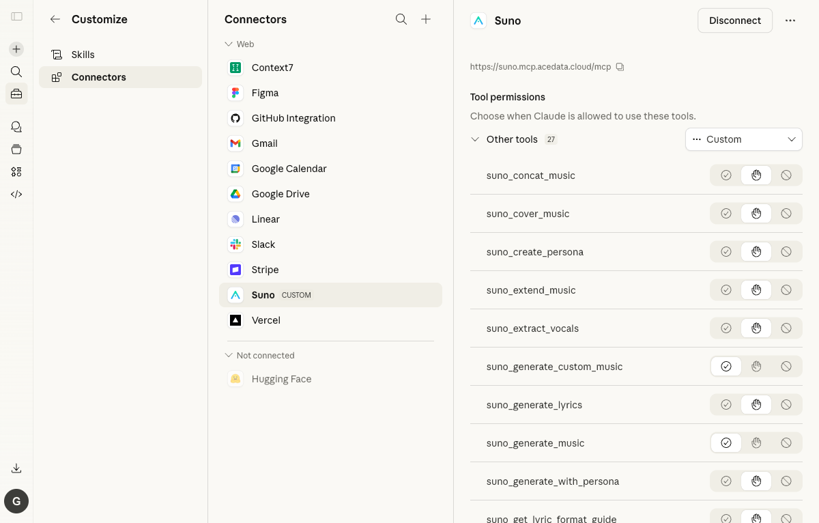Select the Suno custom connector
The width and height of the screenshot is (819, 523).
click(330, 295)
